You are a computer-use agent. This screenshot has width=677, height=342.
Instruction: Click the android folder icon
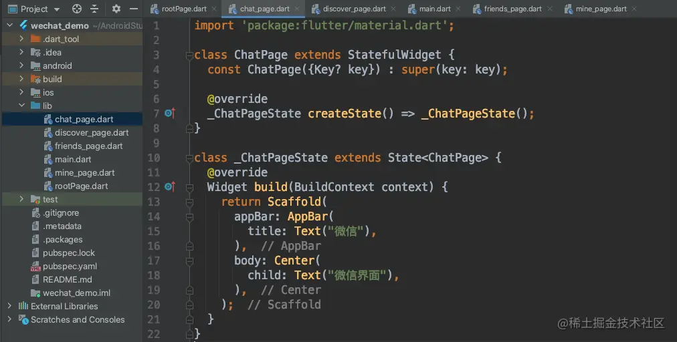tap(35, 65)
